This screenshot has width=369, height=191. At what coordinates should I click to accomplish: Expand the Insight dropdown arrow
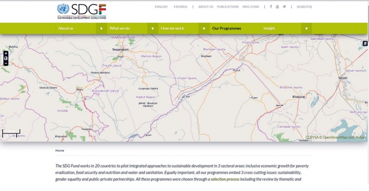pos(307,29)
